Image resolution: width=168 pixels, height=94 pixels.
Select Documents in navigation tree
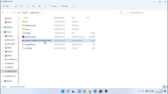point(11,40)
